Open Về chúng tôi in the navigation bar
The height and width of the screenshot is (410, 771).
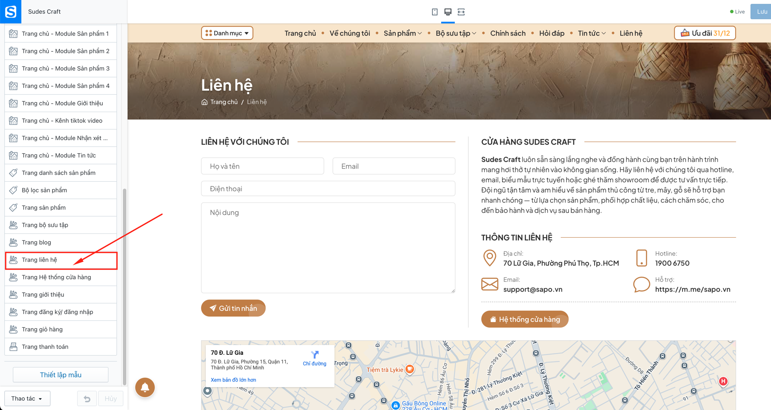pos(350,33)
